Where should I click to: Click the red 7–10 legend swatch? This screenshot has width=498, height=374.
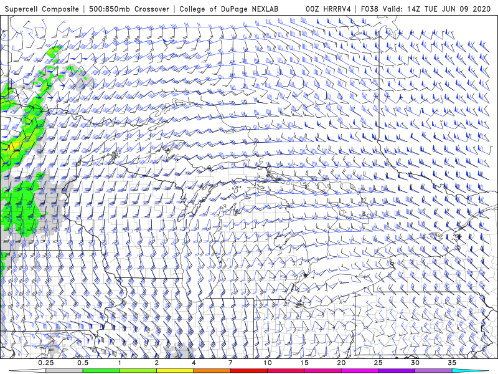coord(248,371)
